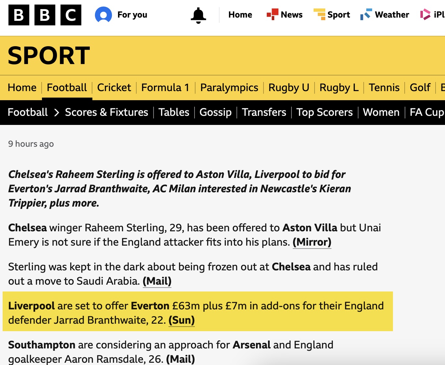The height and width of the screenshot is (365, 445).
Task: Open notifications bell
Action: 198,16
